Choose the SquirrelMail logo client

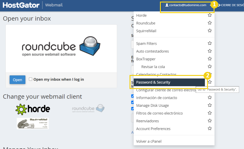point(33,123)
